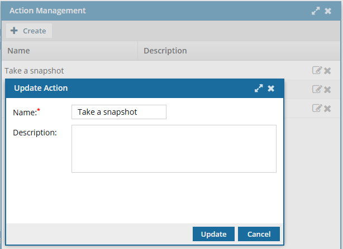Click inside the Description text area

pyautogui.click(x=174, y=149)
